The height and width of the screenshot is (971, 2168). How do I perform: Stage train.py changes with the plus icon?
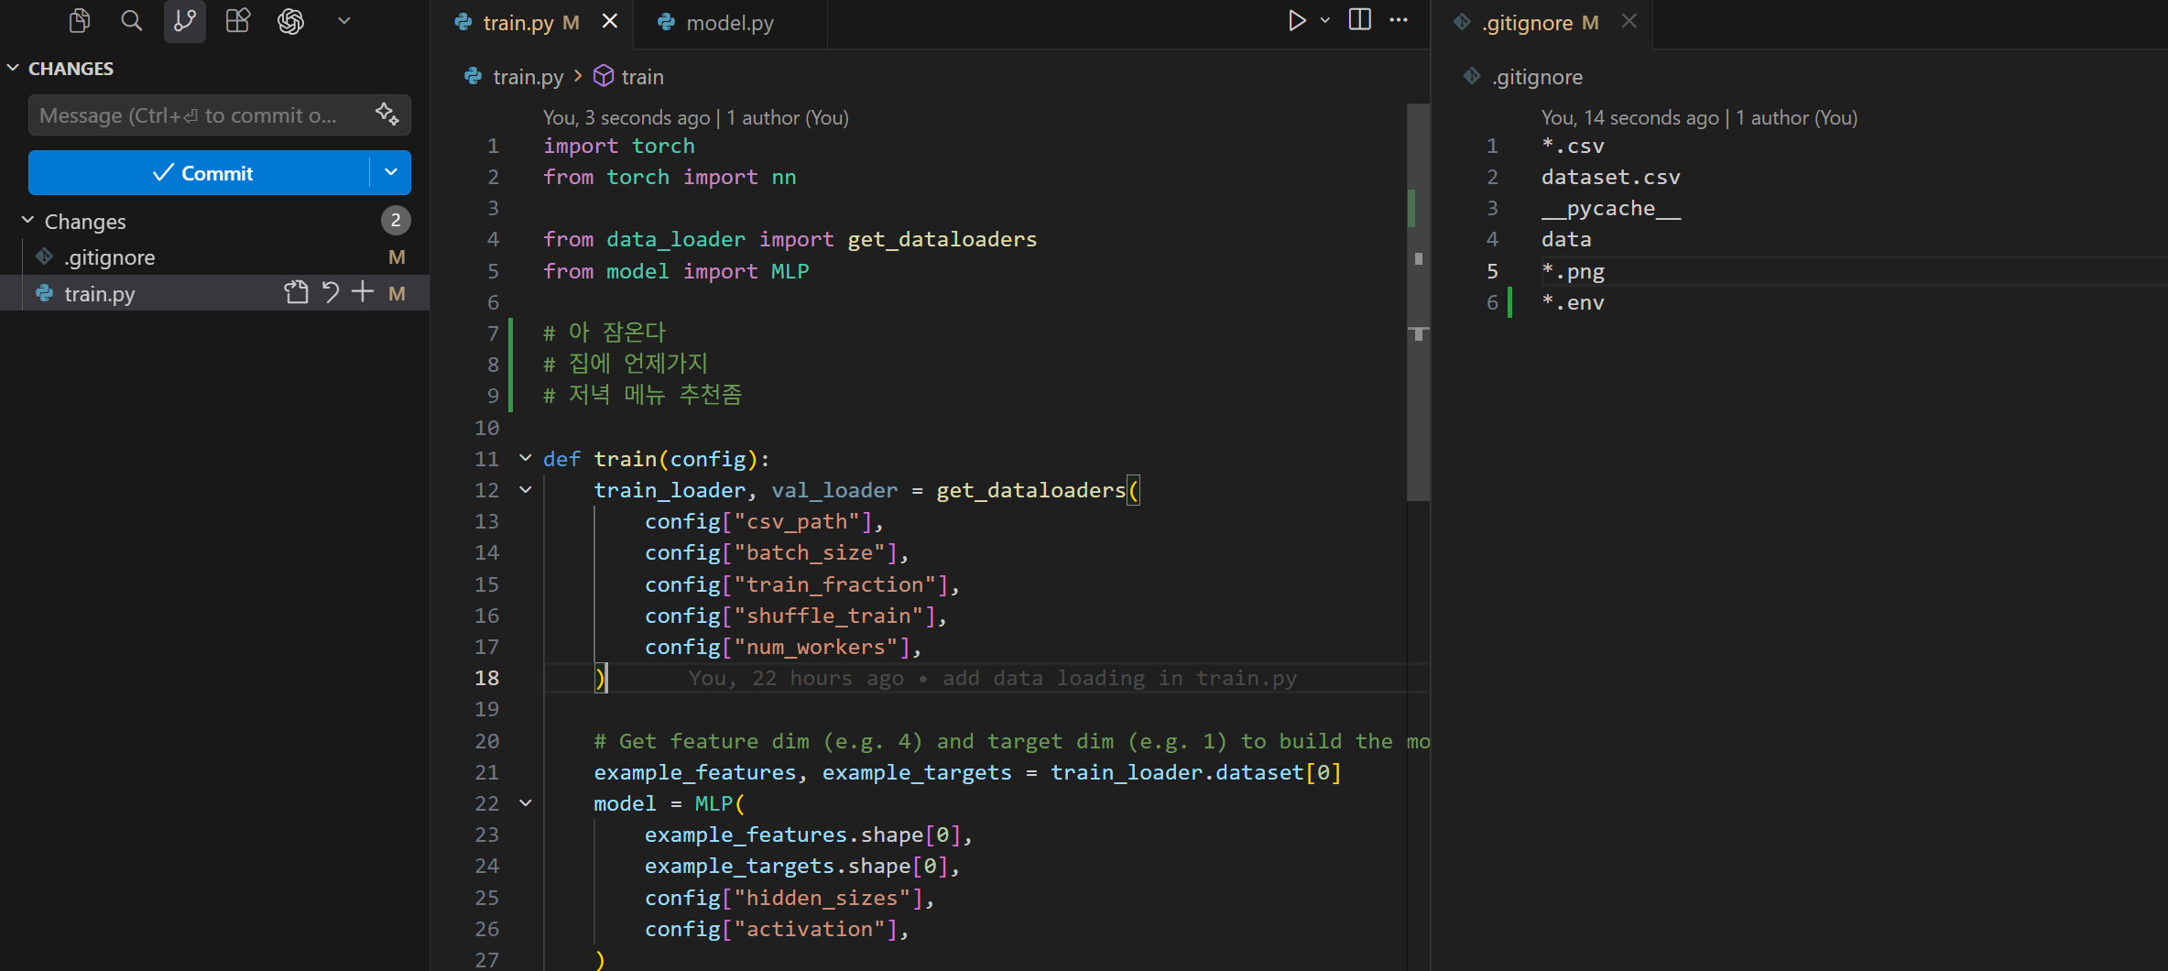362,292
